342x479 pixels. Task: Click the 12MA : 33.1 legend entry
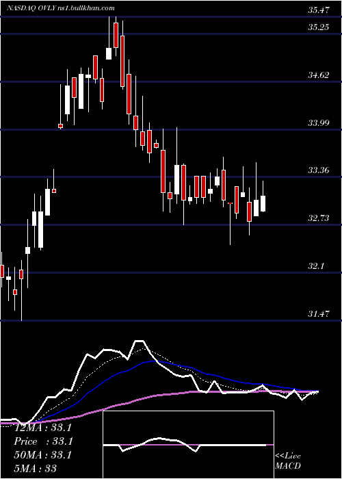(42, 428)
